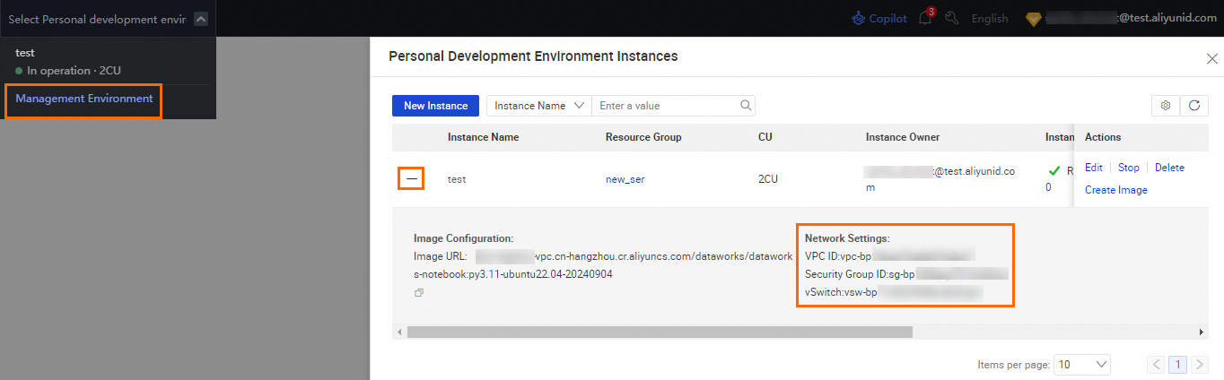Click the table settings gear icon
This screenshot has height=380, width=1224.
[1165, 106]
